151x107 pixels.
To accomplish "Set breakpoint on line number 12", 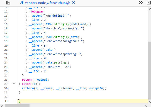I will pos(6,11).
